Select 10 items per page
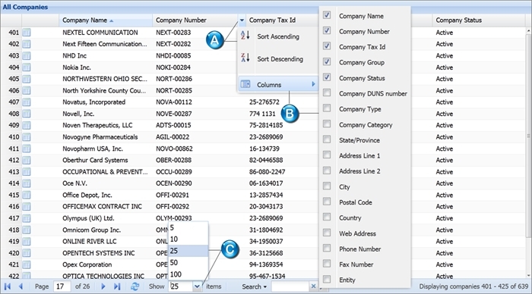Viewport: 532px width, 294px height. (x=188, y=239)
